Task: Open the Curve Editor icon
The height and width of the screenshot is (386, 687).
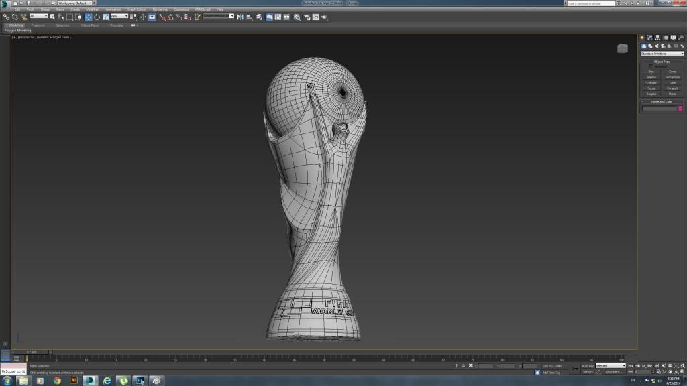Action: tap(278, 17)
